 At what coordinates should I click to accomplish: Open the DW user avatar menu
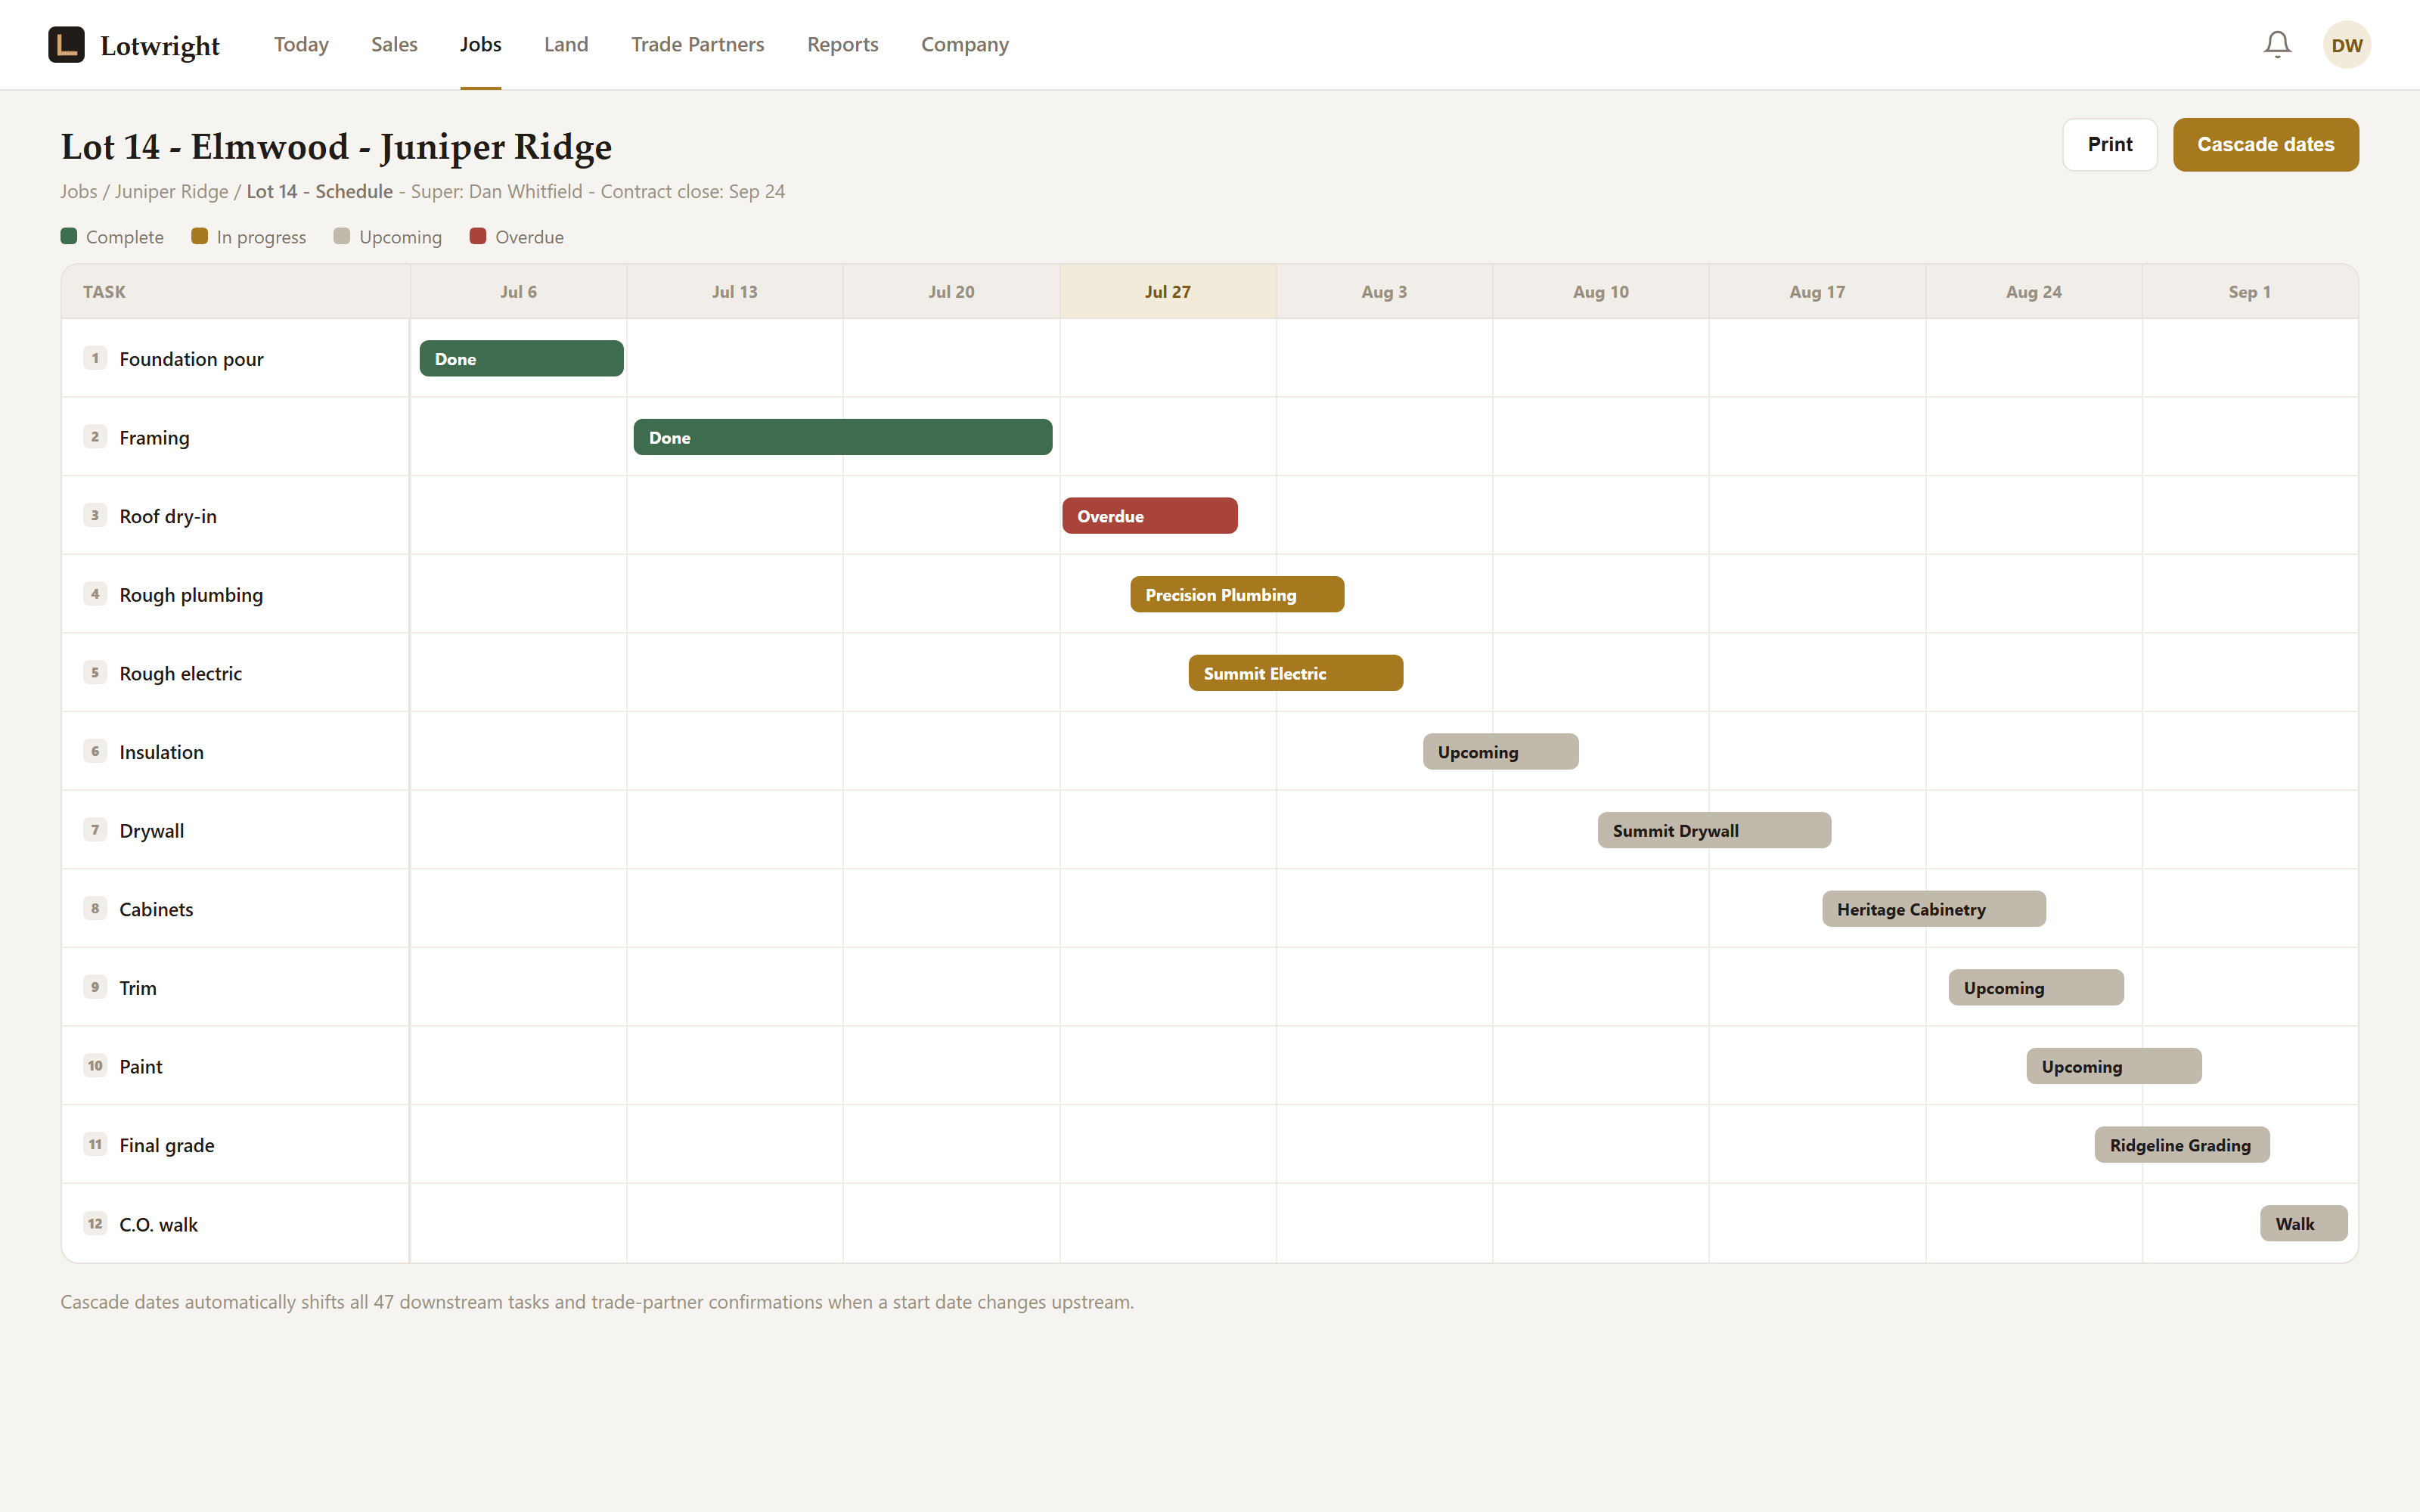pos(2346,45)
